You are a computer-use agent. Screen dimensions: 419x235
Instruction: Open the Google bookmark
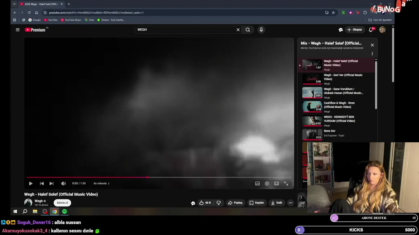tap(34, 20)
